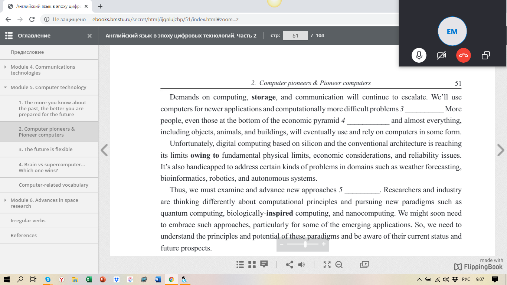The height and width of the screenshot is (285, 507).
Task: Open the table of contents list icon
Action: click(240, 265)
